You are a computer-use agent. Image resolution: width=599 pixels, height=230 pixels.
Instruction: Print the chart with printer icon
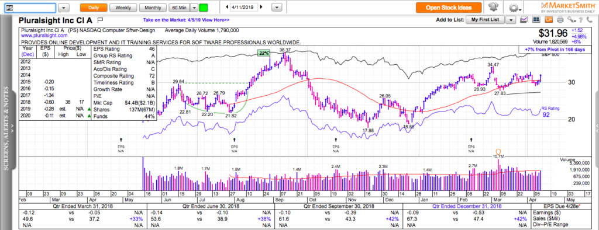pos(560,20)
